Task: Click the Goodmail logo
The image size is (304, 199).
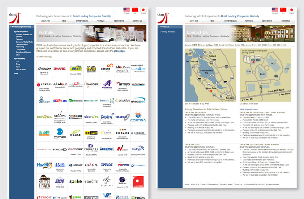Action: click(107, 149)
